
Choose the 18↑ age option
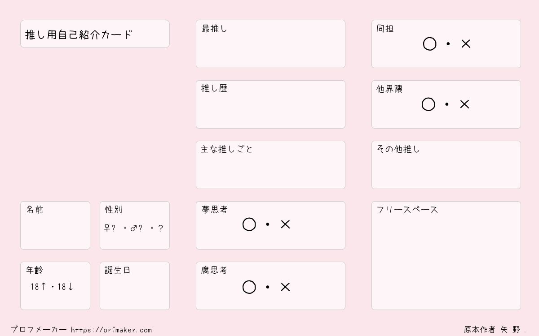click(x=38, y=287)
